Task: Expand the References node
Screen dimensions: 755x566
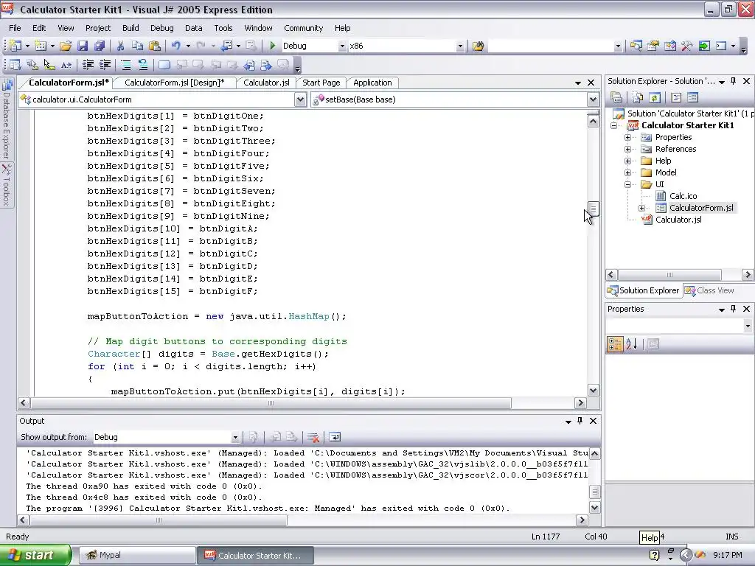Action: tap(628, 149)
